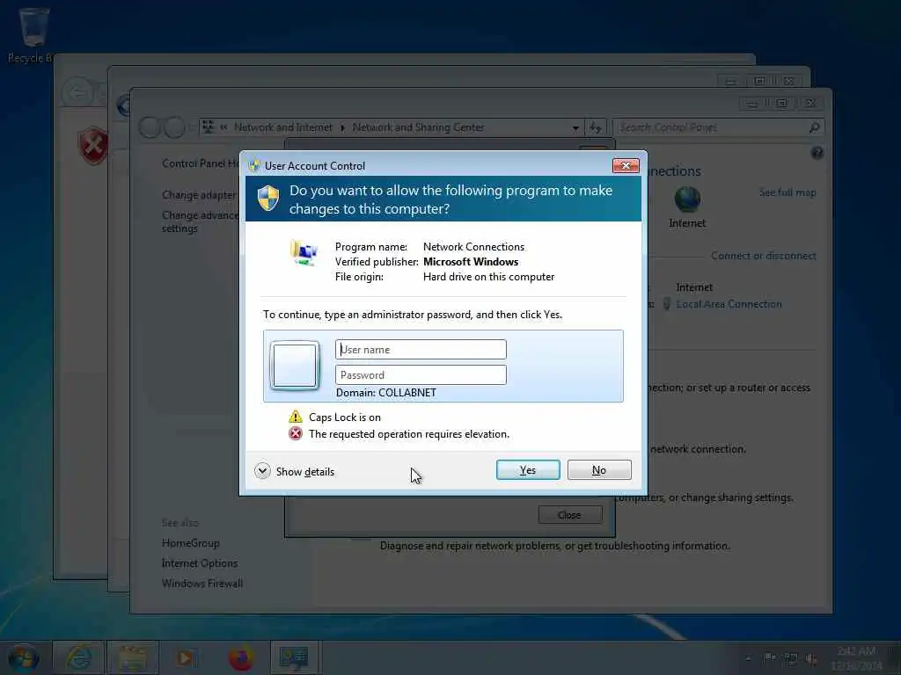
Task: Click the UAC shield icon in banner
Action: coord(267,198)
